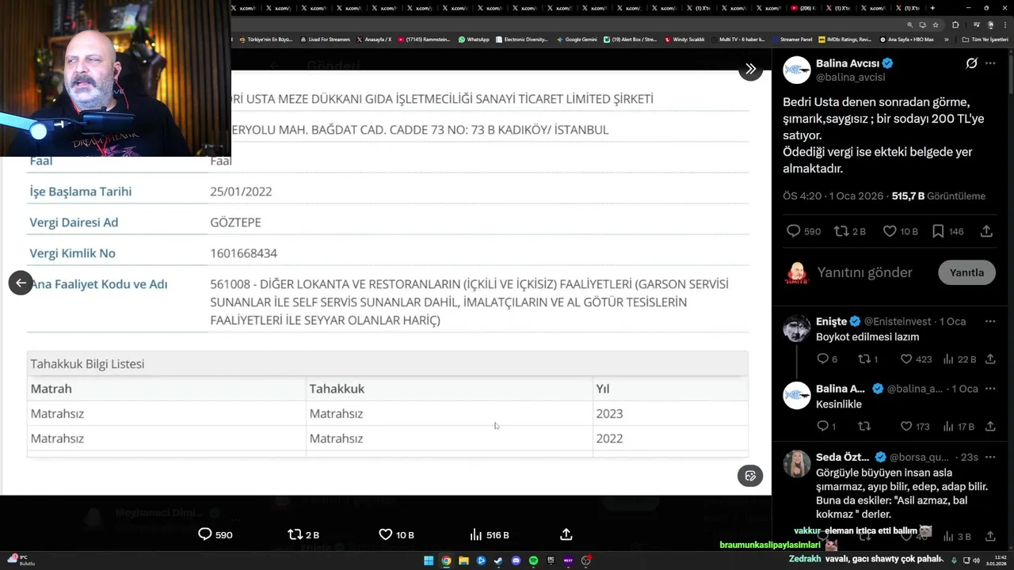
Task: Open Discord from the taskbar
Action: (x=516, y=560)
